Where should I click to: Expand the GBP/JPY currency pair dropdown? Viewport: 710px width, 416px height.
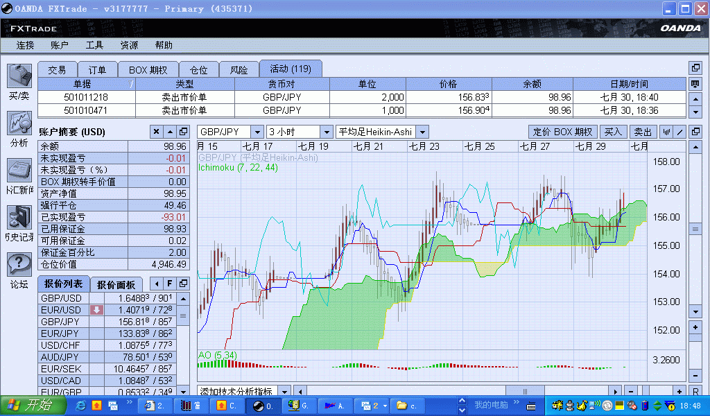pyautogui.click(x=257, y=132)
